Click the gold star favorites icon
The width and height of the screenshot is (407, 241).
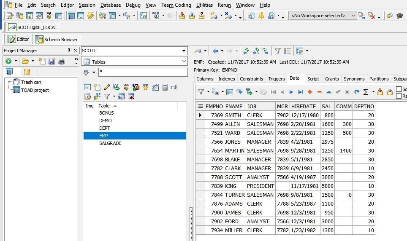coord(145,87)
